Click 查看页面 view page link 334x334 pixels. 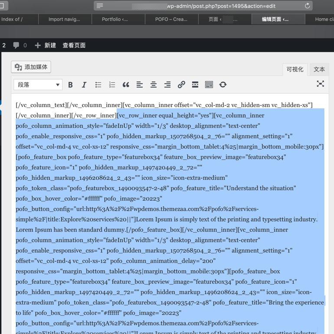coord(74,45)
